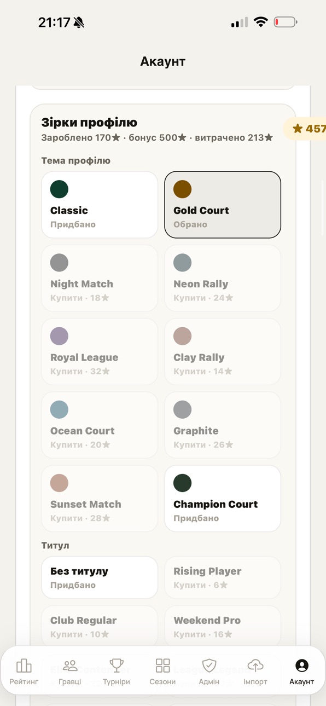Tap the star balance badge 457

coord(305,129)
